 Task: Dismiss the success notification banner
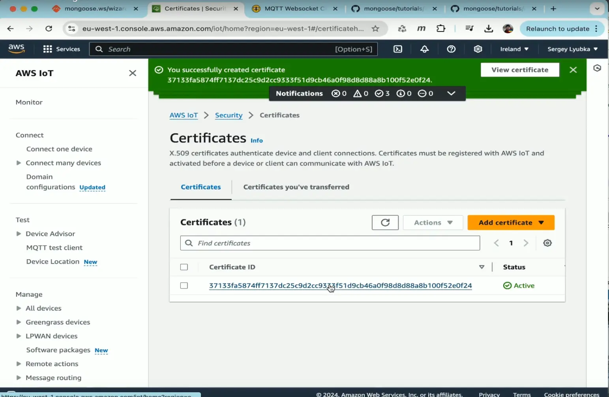pos(573,70)
